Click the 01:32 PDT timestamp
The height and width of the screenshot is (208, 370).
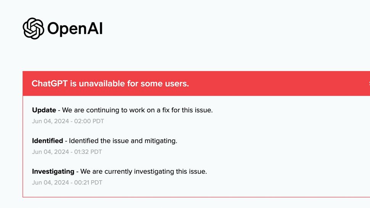tap(67, 152)
